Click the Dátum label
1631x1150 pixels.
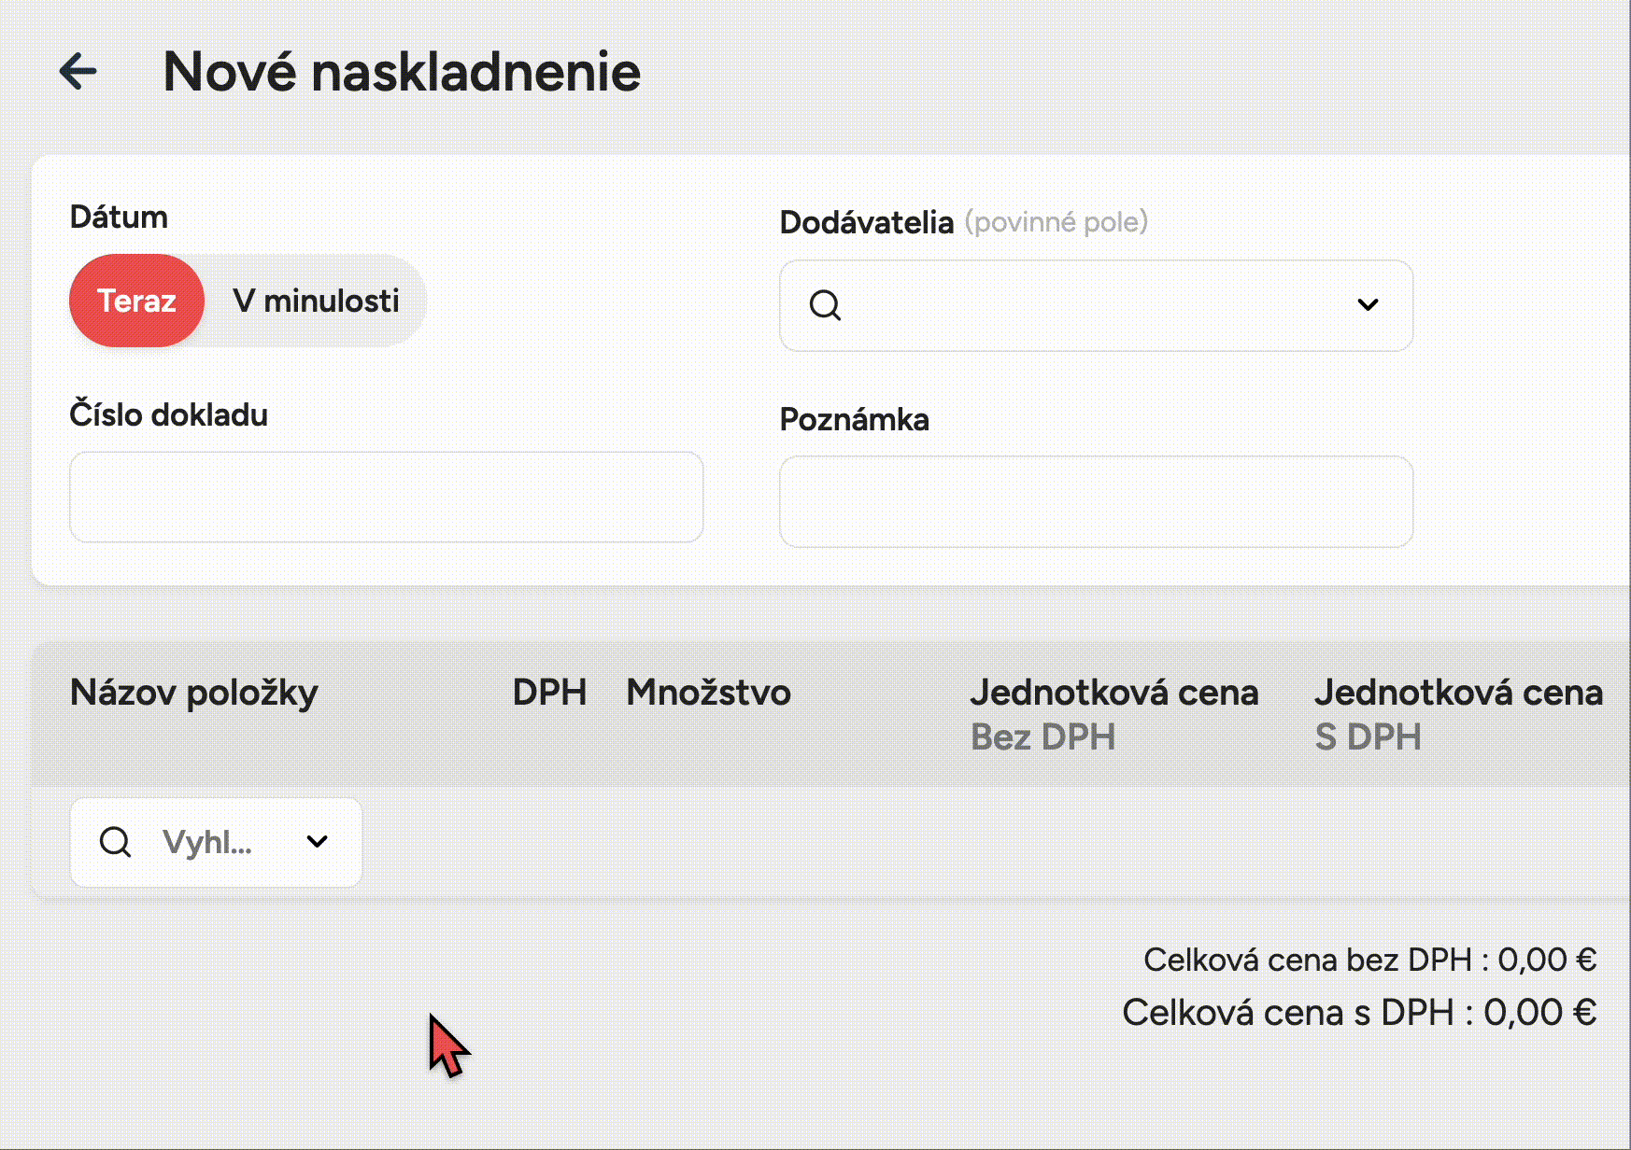point(119,217)
